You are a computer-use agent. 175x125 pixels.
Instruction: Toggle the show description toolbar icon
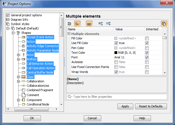[x=89, y=24]
